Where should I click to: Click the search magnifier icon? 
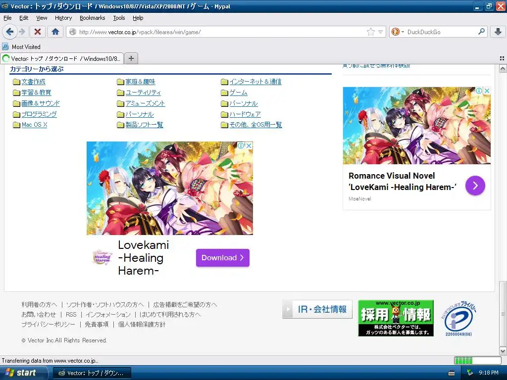click(481, 32)
